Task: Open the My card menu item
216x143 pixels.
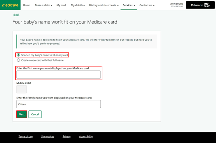Action: tap(61, 5)
